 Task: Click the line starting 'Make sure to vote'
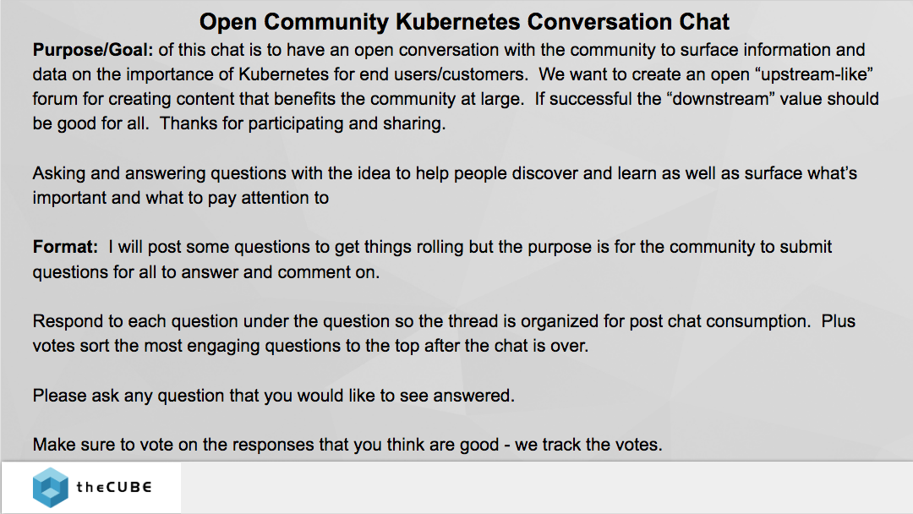pyautogui.click(x=347, y=445)
